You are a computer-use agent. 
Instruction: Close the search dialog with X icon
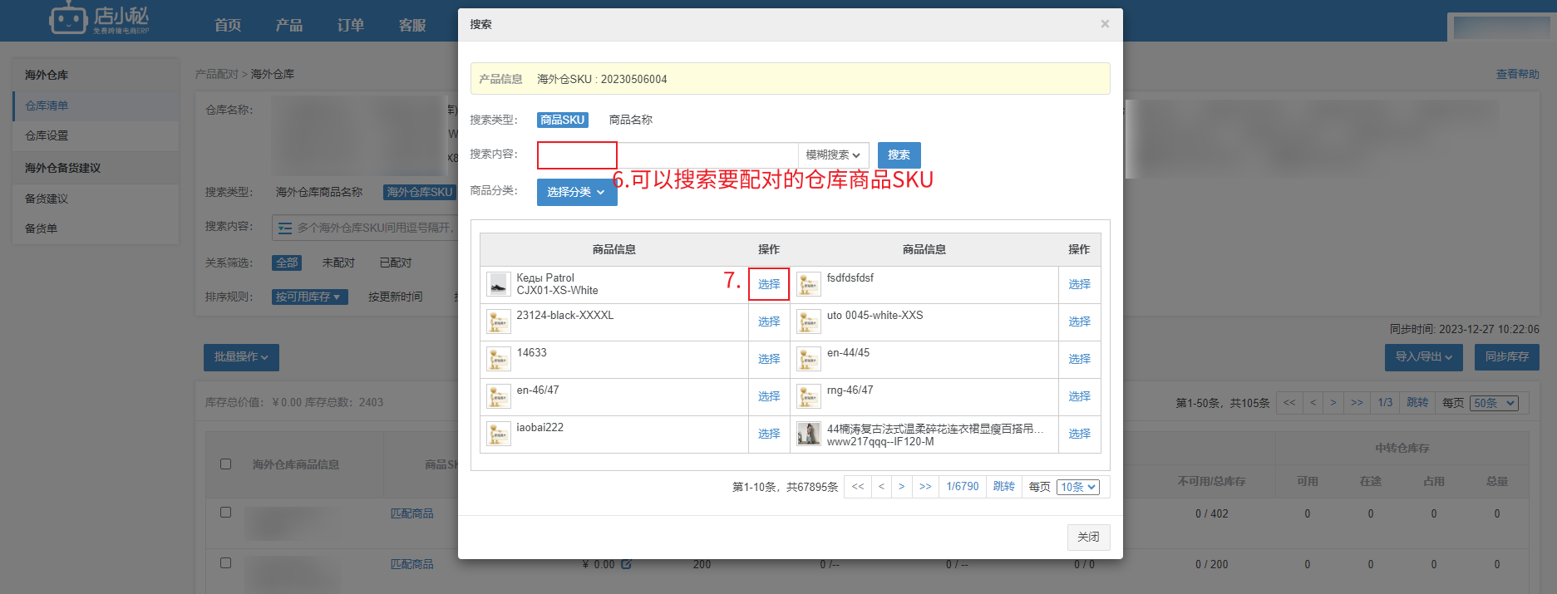coord(1105,24)
